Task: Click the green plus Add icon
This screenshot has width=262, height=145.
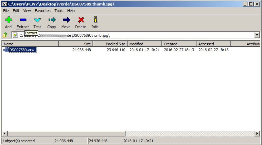Action: click(9, 20)
